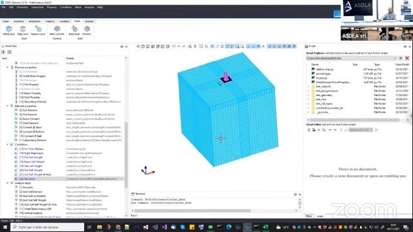413x232 pixels.
Task: Select the Graph tab below the script panel
Action: 320,217
